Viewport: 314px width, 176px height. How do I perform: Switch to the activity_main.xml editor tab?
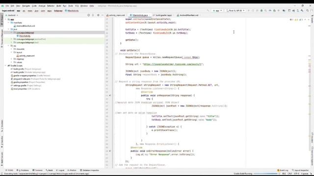click(x=116, y=15)
